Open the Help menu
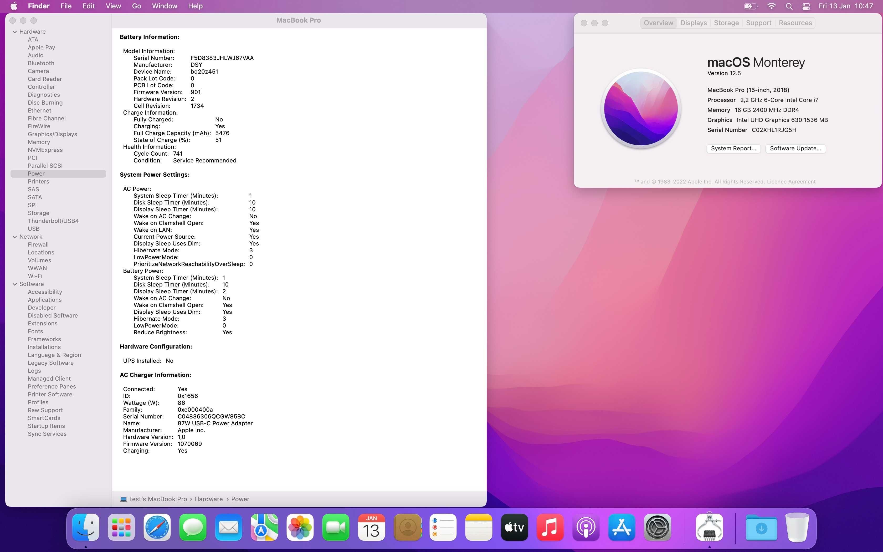 click(195, 6)
